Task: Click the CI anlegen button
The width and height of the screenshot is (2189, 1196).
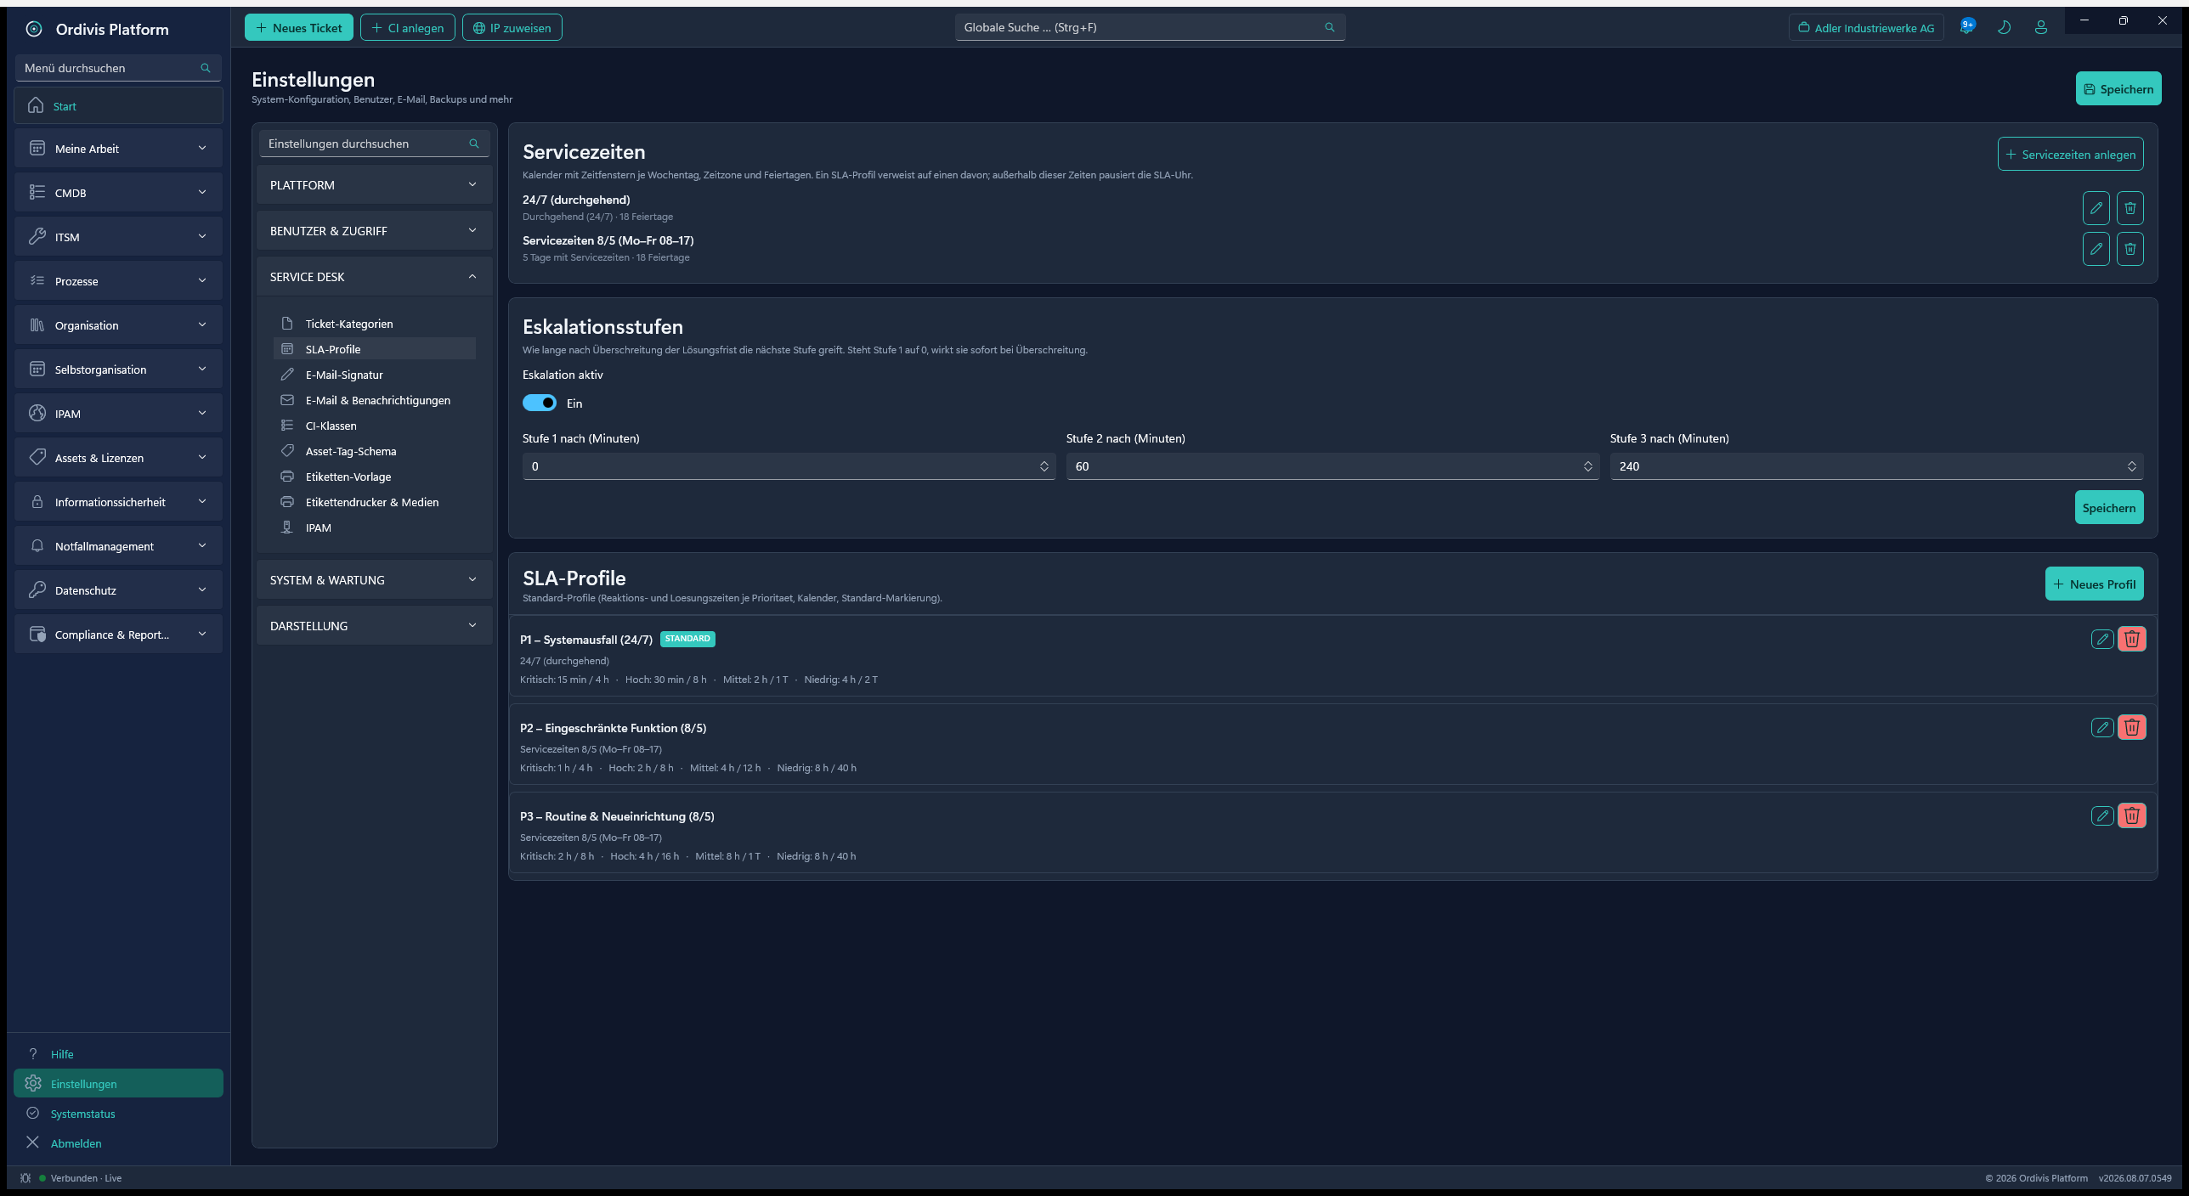Action: click(x=408, y=27)
